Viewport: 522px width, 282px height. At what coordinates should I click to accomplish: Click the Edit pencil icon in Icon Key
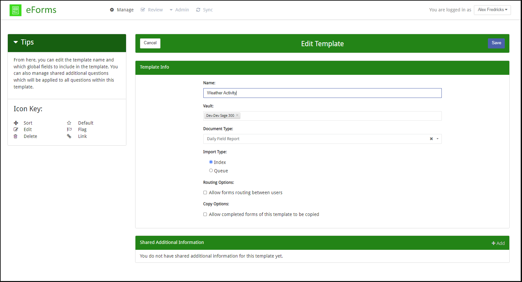coord(16,129)
